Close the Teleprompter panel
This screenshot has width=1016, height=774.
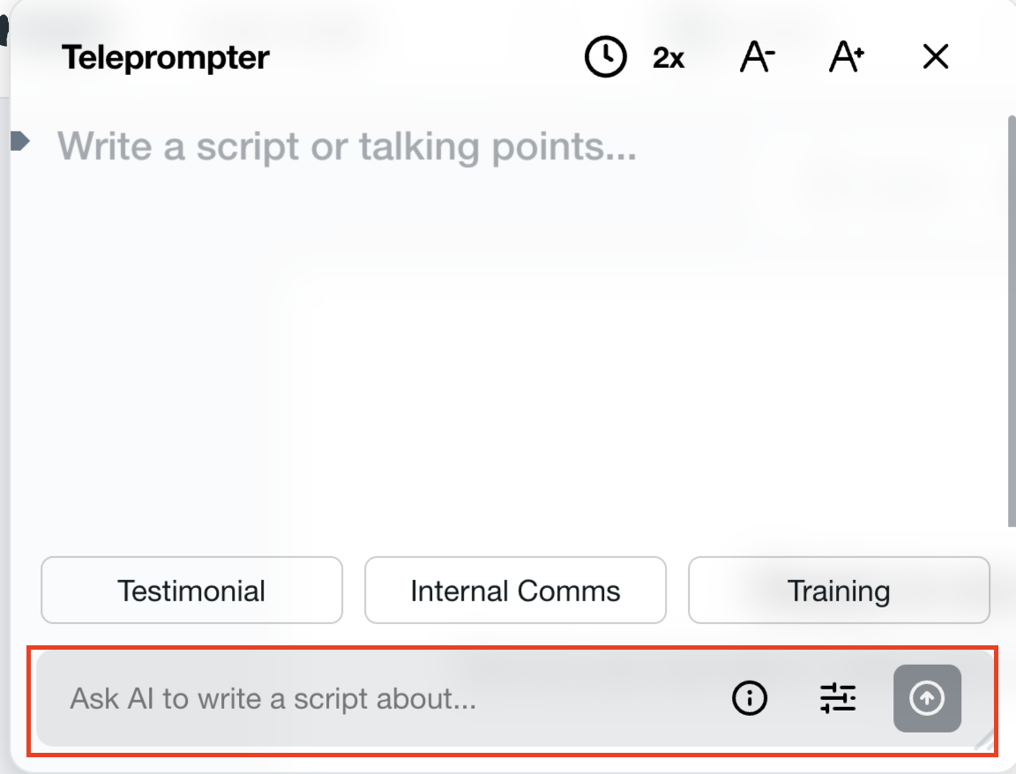coord(935,57)
